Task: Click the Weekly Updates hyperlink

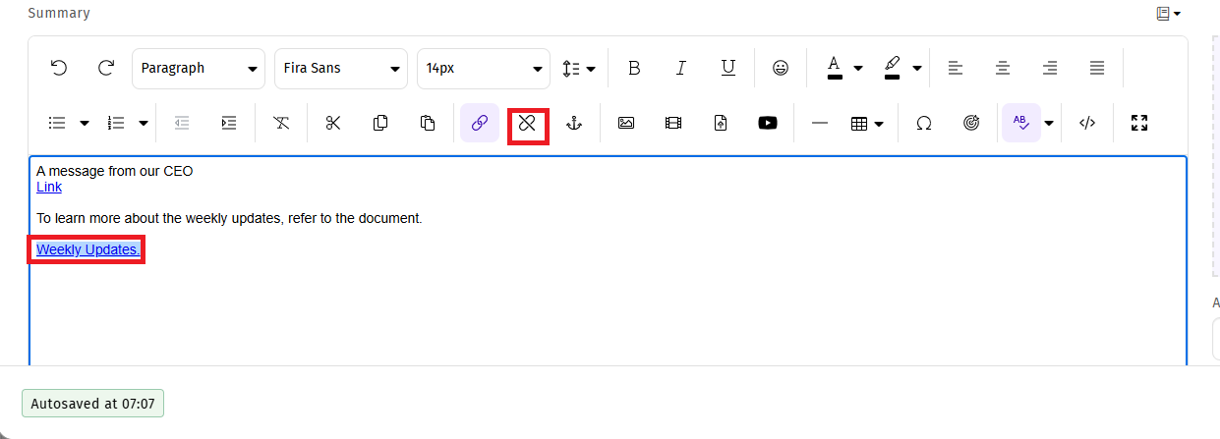Action: pyautogui.click(x=87, y=249)
